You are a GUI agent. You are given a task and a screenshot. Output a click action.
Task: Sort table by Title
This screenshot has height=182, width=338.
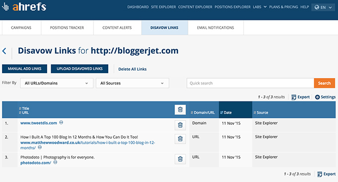pyautogui.click(x=24, y=108)
